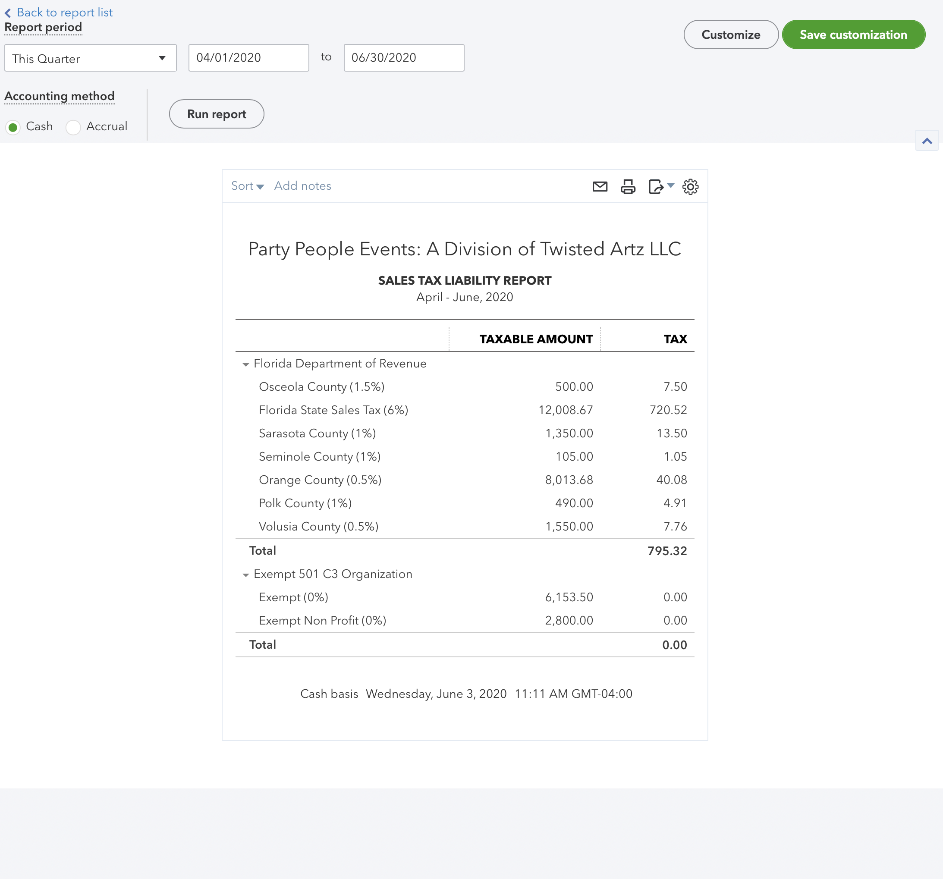Click Save customization button
943x879 pixels.
coord(853,35)
